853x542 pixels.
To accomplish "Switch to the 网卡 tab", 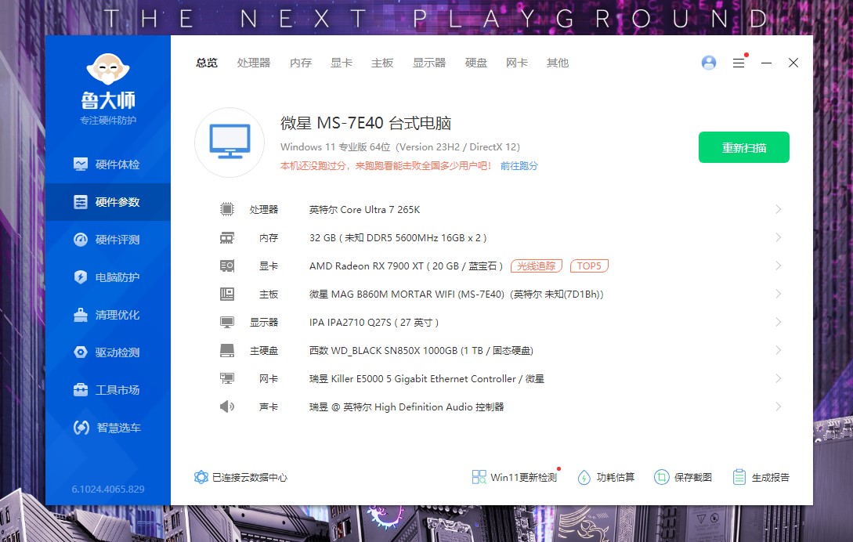I will [x=517, y=63].
